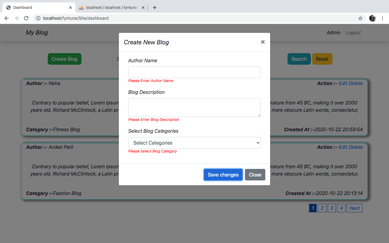The width and height of the screenshot is (389, 243).
Task: Close the Dashboard browser tab
Action: click(71, 8)
